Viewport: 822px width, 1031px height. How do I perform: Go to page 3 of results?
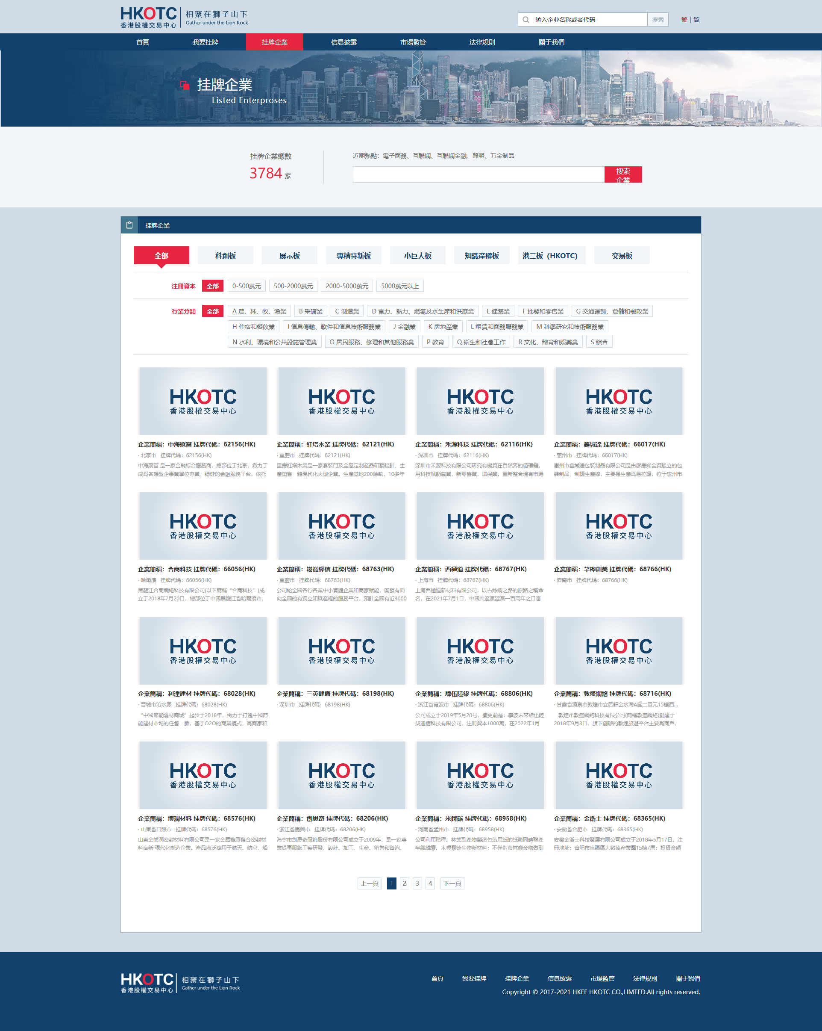pyautogui.click(x=417, y=883)
